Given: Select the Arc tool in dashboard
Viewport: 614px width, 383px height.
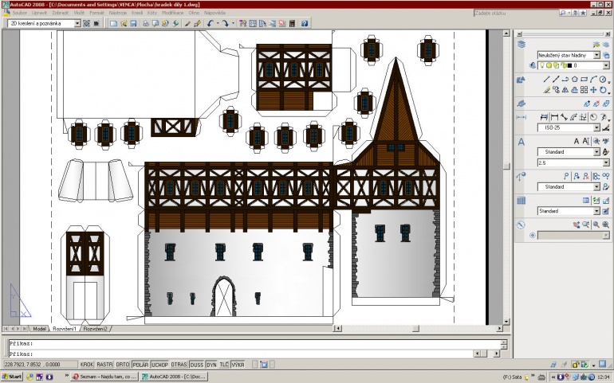Looking at the screenshot, I should tap(593, 79).
